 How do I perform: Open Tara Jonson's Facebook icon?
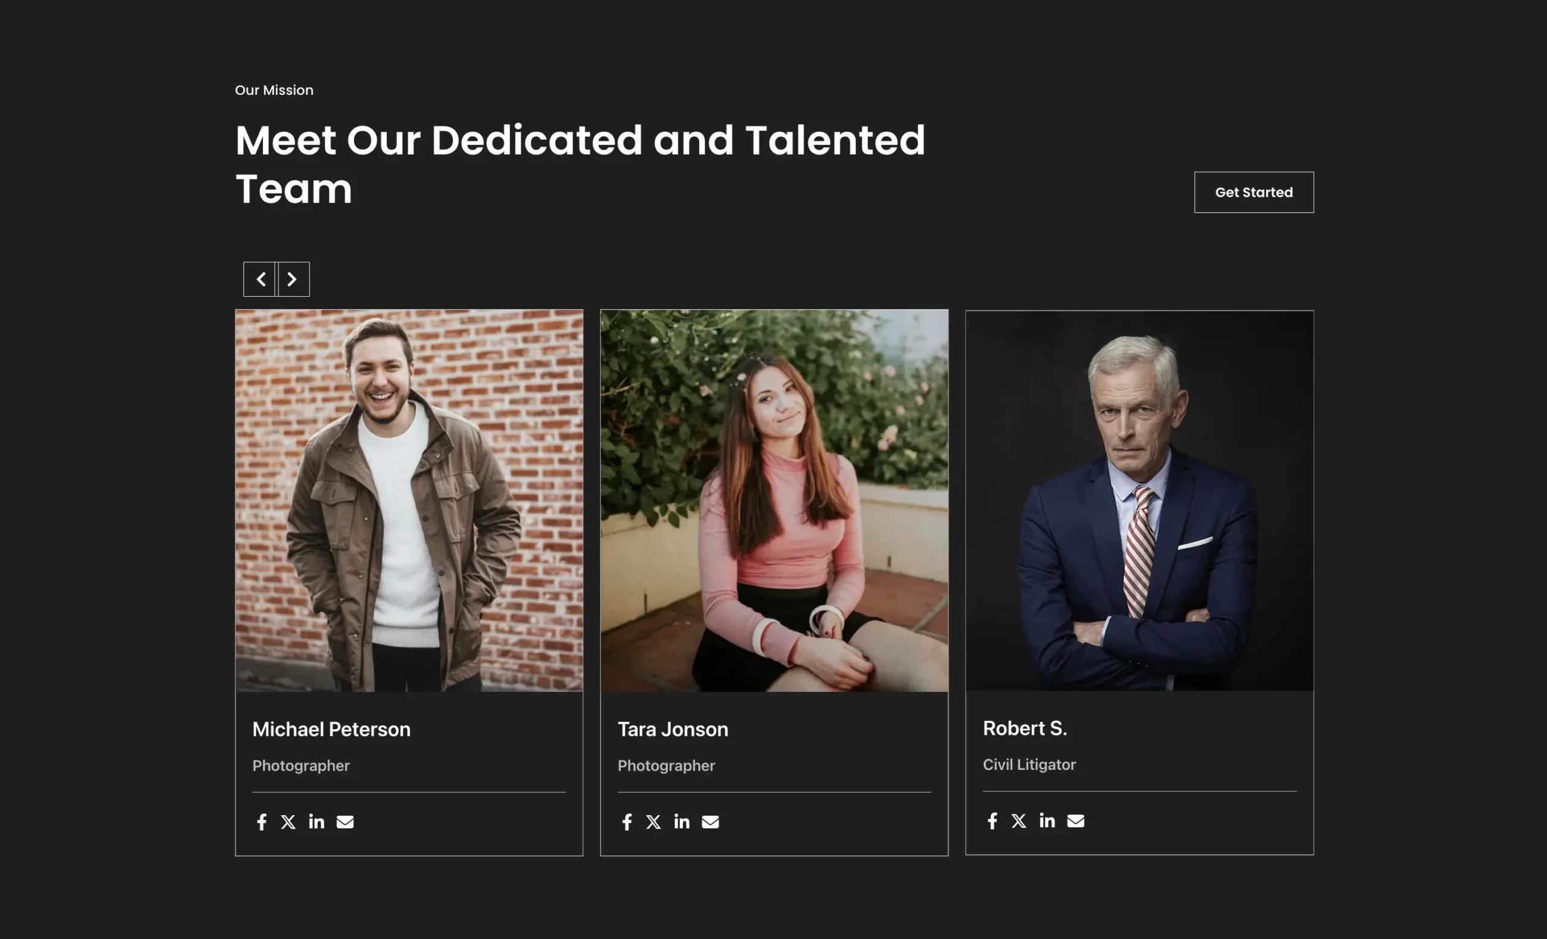[627, 822]
